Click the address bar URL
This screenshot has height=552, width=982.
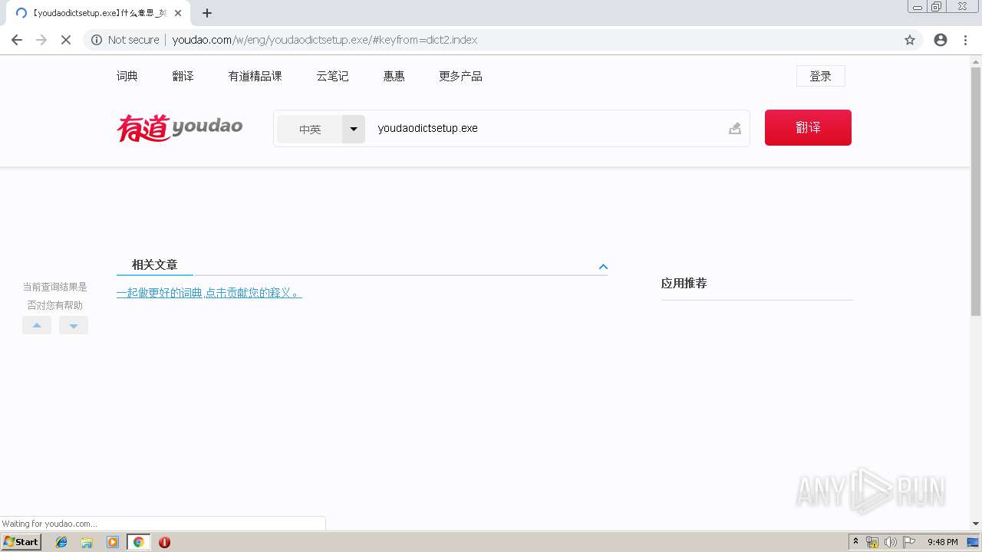[x=325, y=40]
